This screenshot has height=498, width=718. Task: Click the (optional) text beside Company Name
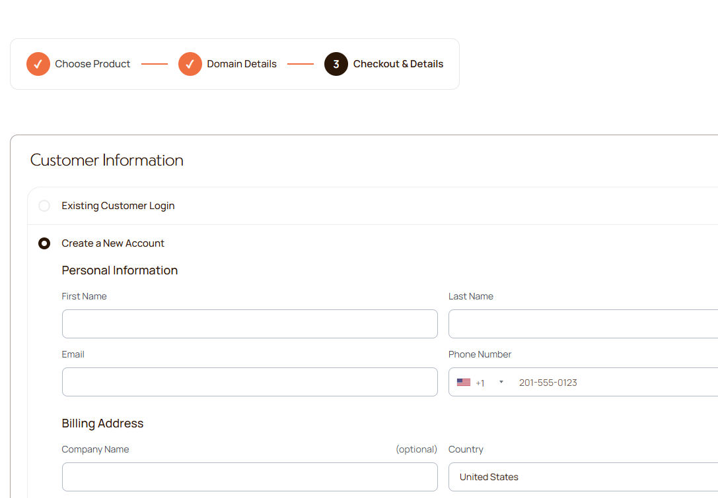(416, 450)
